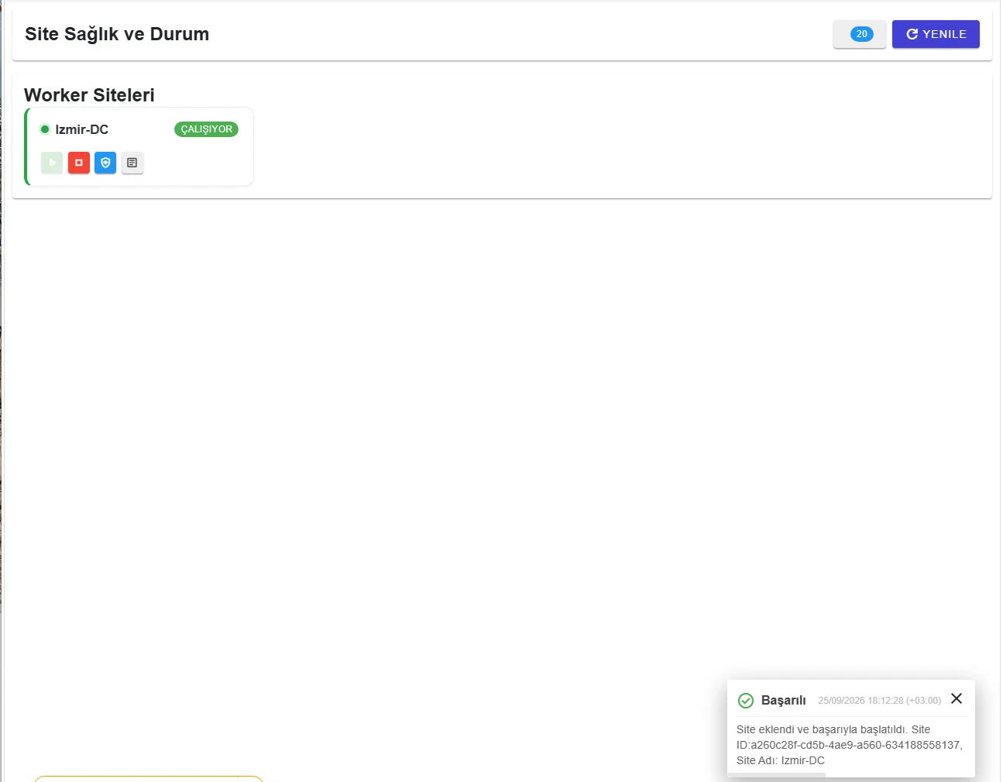Open the Izmir-DC log details icon
1003x782 pixels.
[132, 163]
